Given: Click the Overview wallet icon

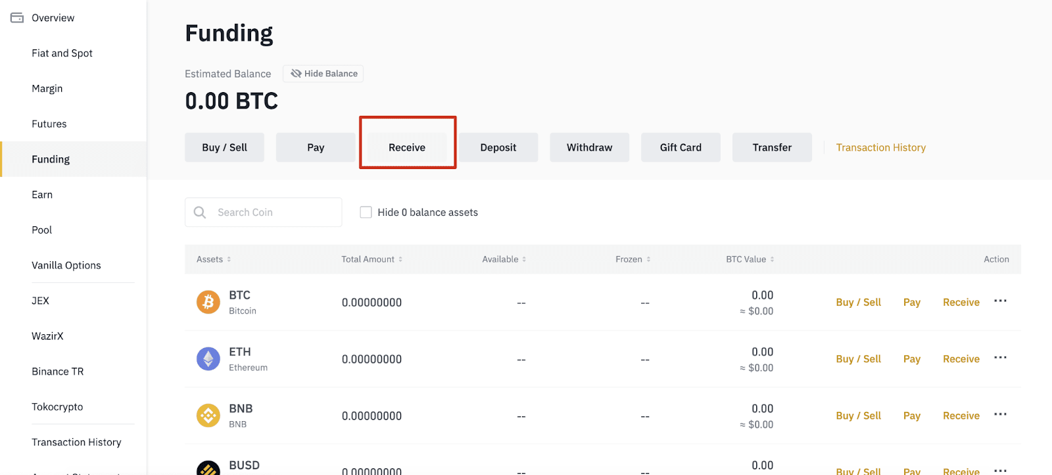Looking at the screenshot, I should (17, 18).
